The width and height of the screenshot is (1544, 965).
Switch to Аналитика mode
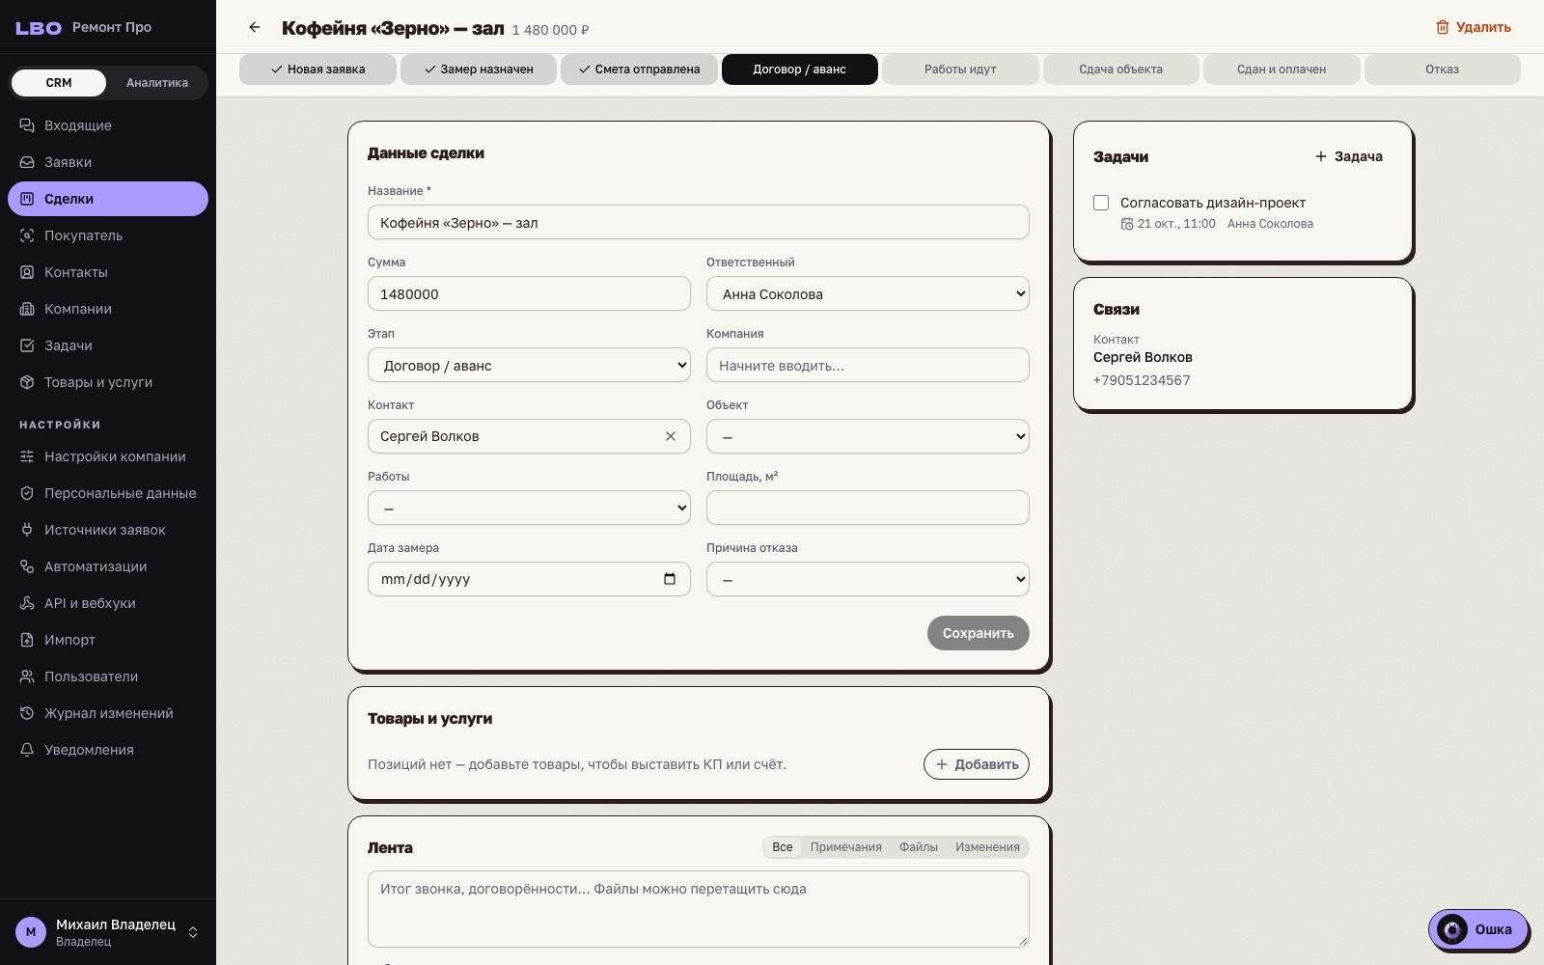[x=157, y=83]
